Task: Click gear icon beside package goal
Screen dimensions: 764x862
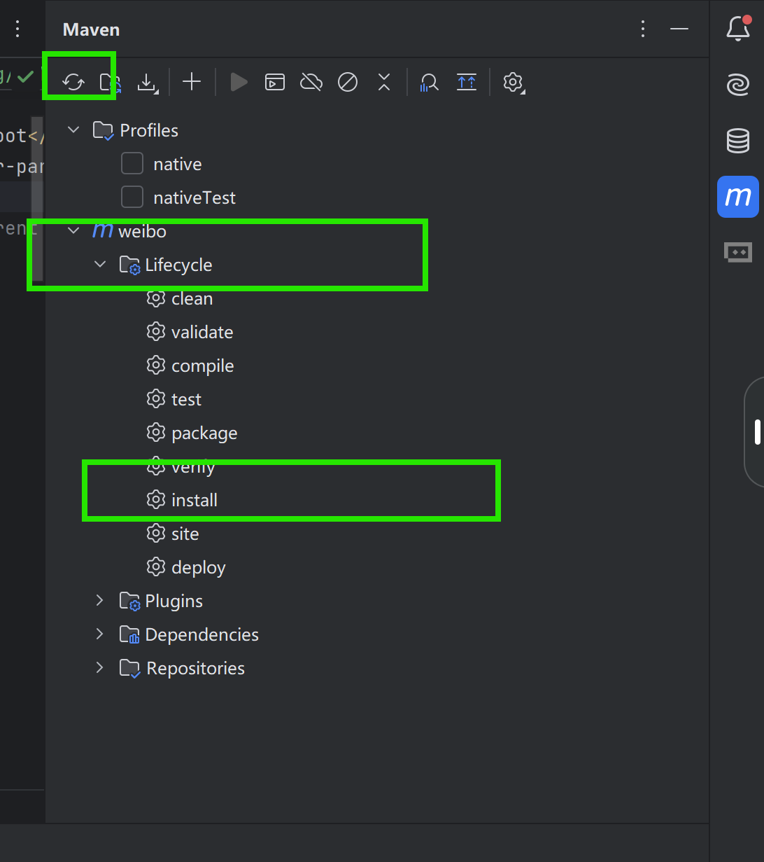Action: pyautogui.click(x=155, y=433)
